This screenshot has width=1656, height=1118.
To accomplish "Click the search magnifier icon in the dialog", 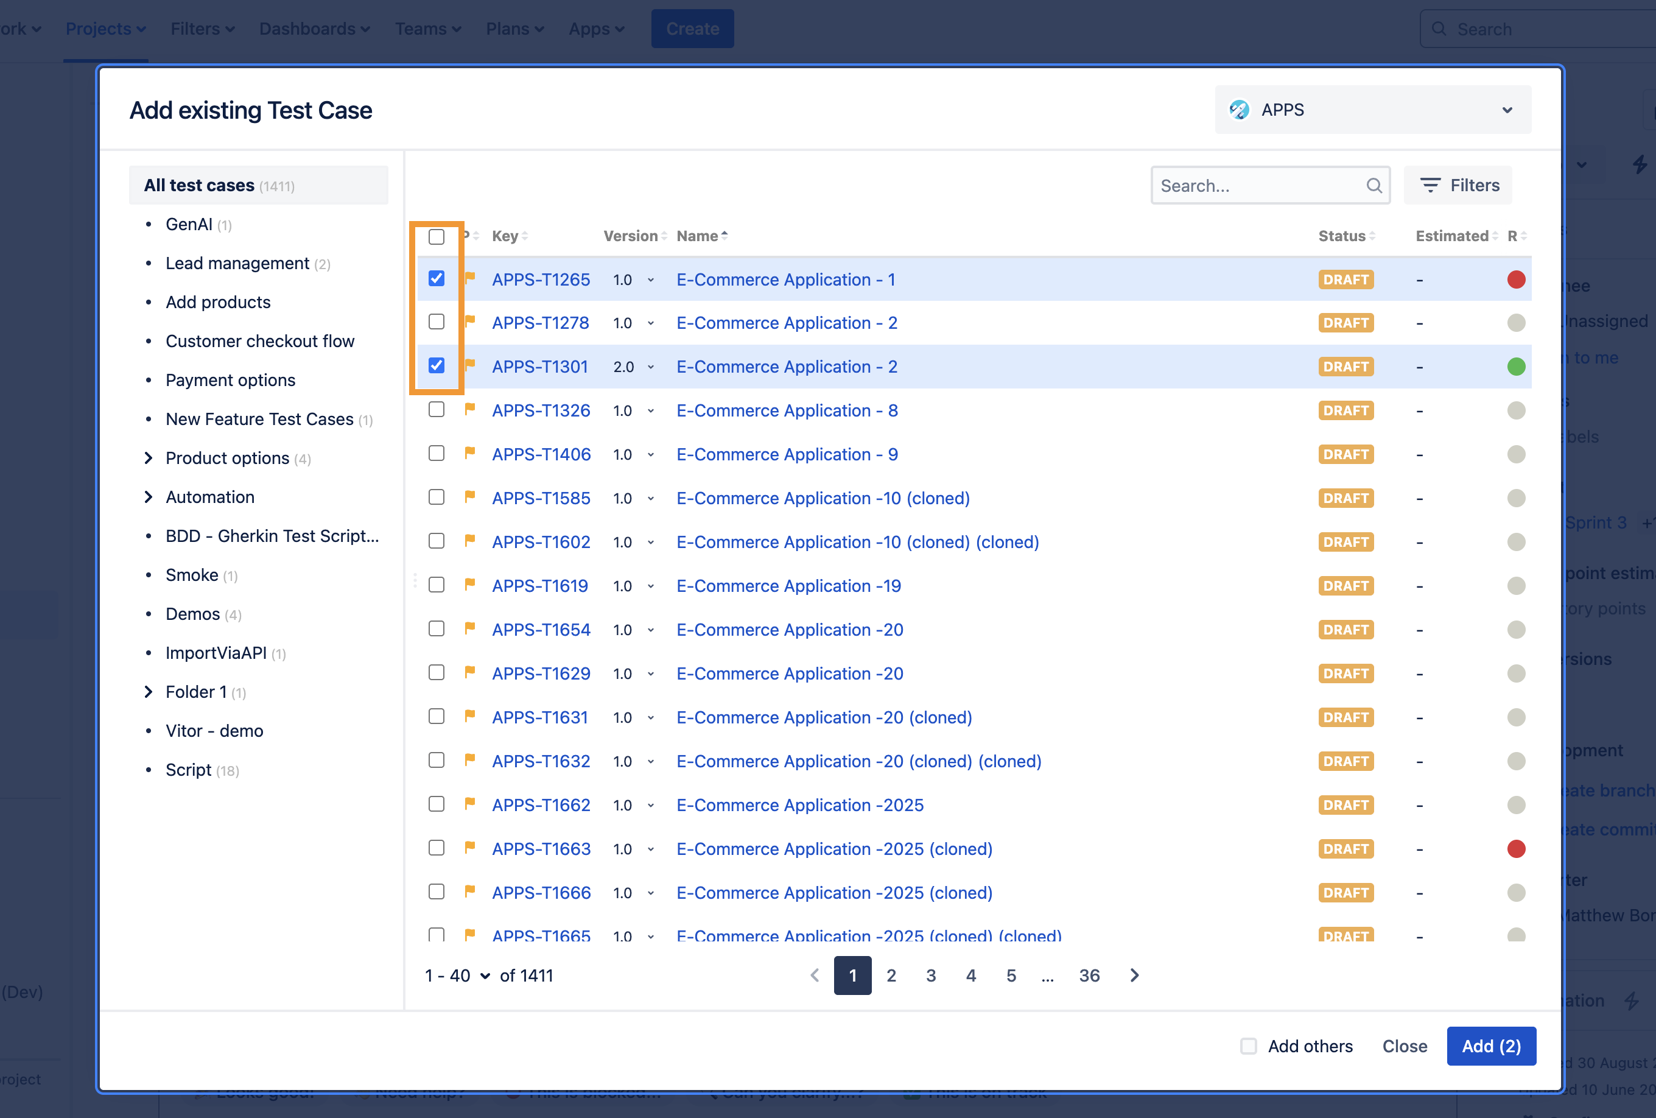I will [x=1373, y=186].
